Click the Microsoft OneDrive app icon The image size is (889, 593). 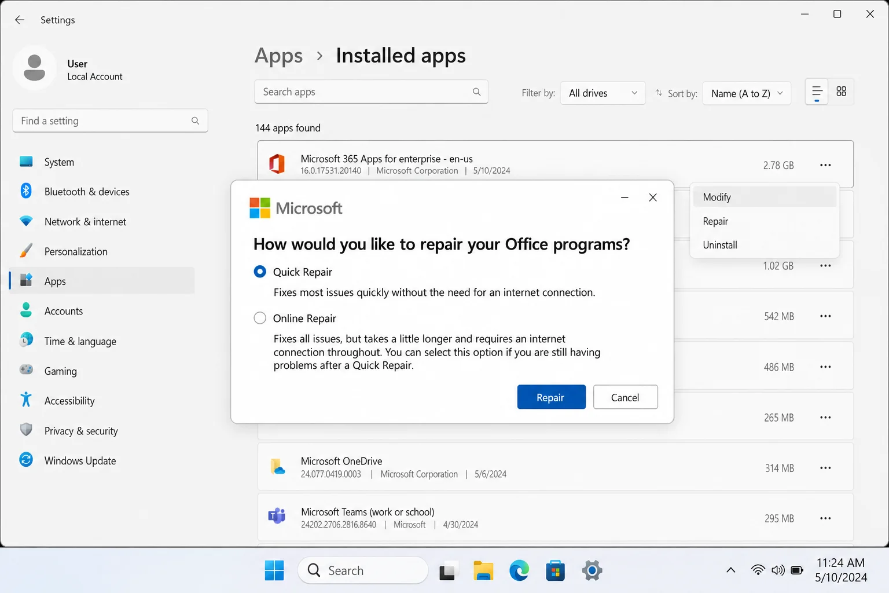point(278,467)
